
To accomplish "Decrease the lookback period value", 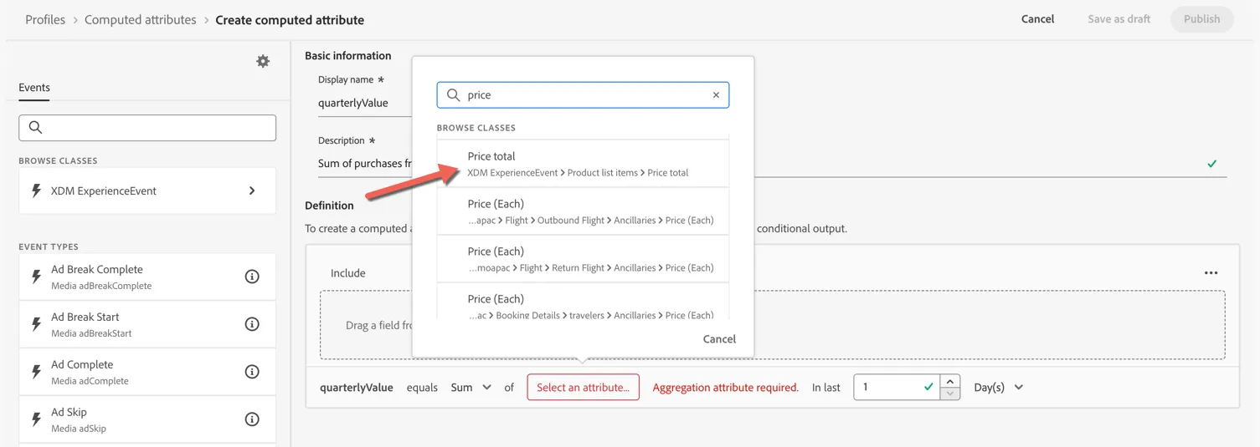I will pyautogui.click(x=950, y=394).
